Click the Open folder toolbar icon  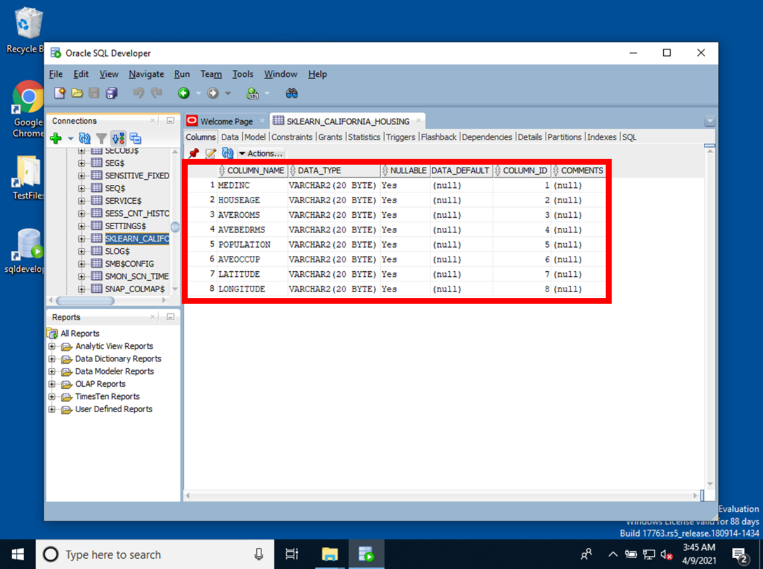pos(77,93)
